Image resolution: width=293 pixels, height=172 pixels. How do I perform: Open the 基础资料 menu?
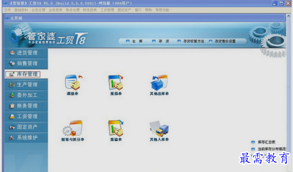tap(21, 10)
